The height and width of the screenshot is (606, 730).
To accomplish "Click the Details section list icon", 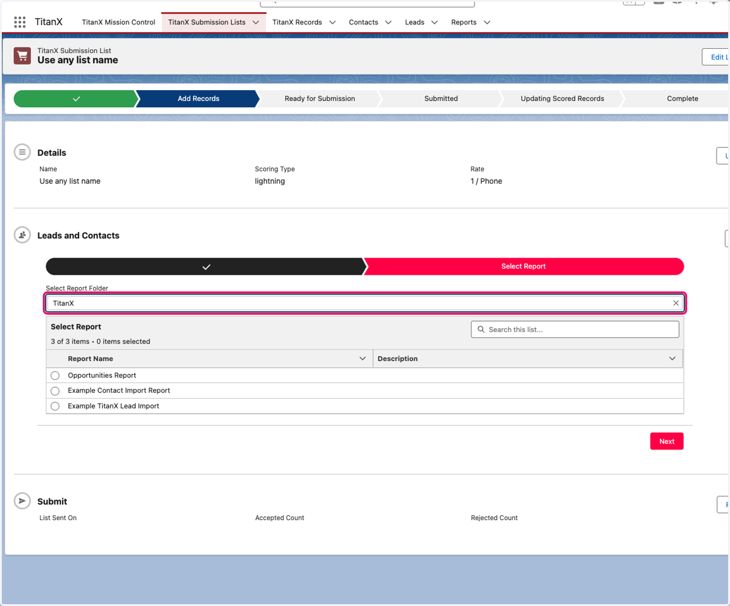I will [x=23, y=152].
